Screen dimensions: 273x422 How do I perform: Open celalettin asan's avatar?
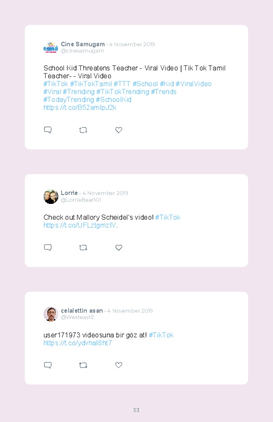pos(50,314)
